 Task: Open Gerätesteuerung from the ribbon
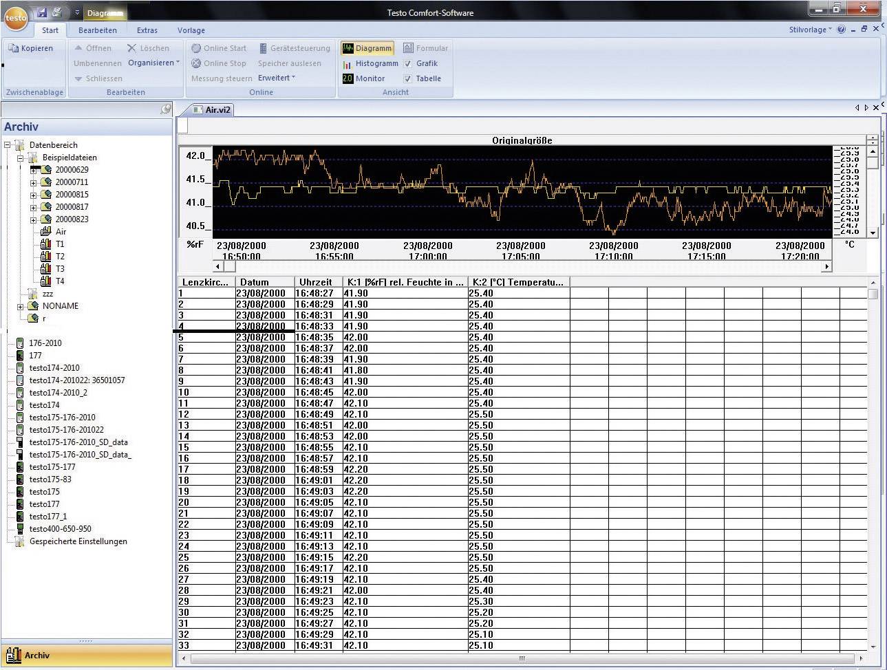(295, 47)
